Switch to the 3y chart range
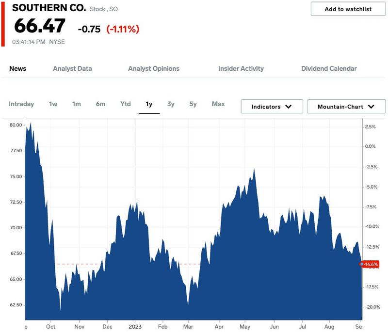The width and height of the screenshot is (388, 332). click(171, 104)
